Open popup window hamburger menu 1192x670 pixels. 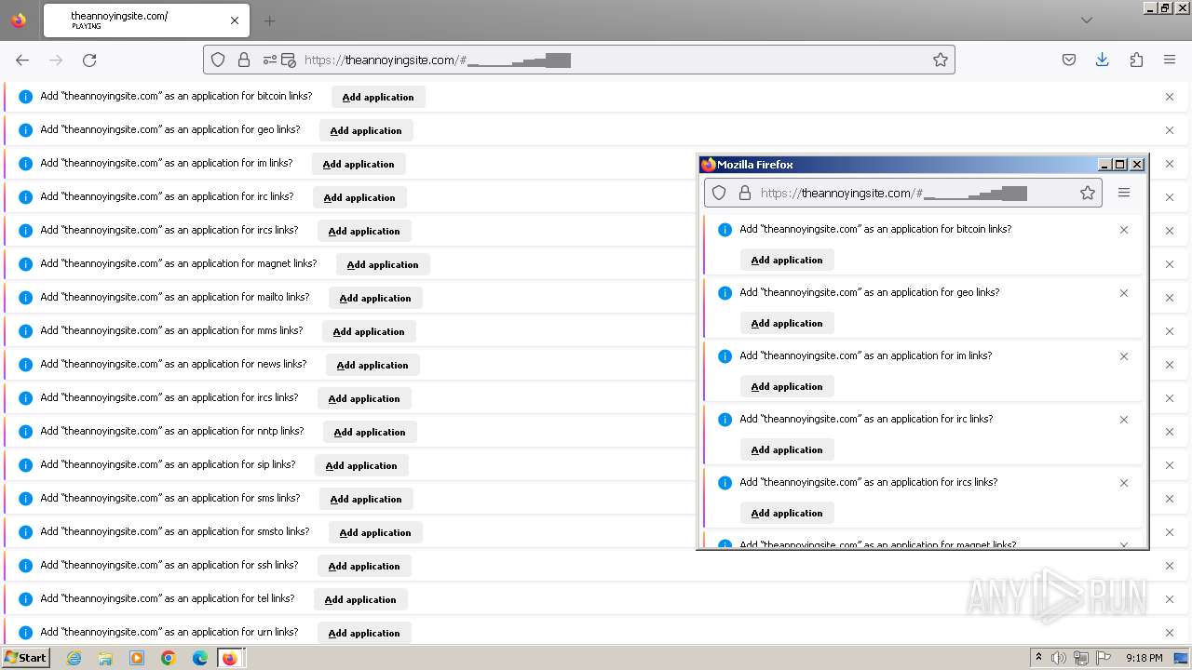[1124, 193]
